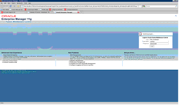
Task: Open the Help menu
Action: 30,3
